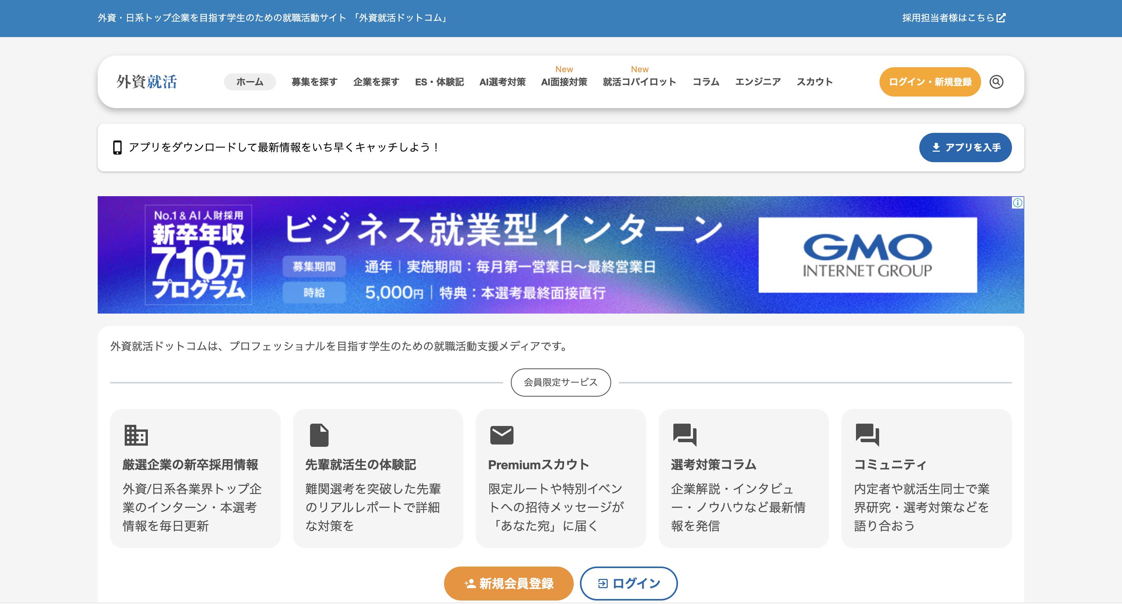
Task: Click the GMO Internet Group logo in banner
Action: pos(868,255)
